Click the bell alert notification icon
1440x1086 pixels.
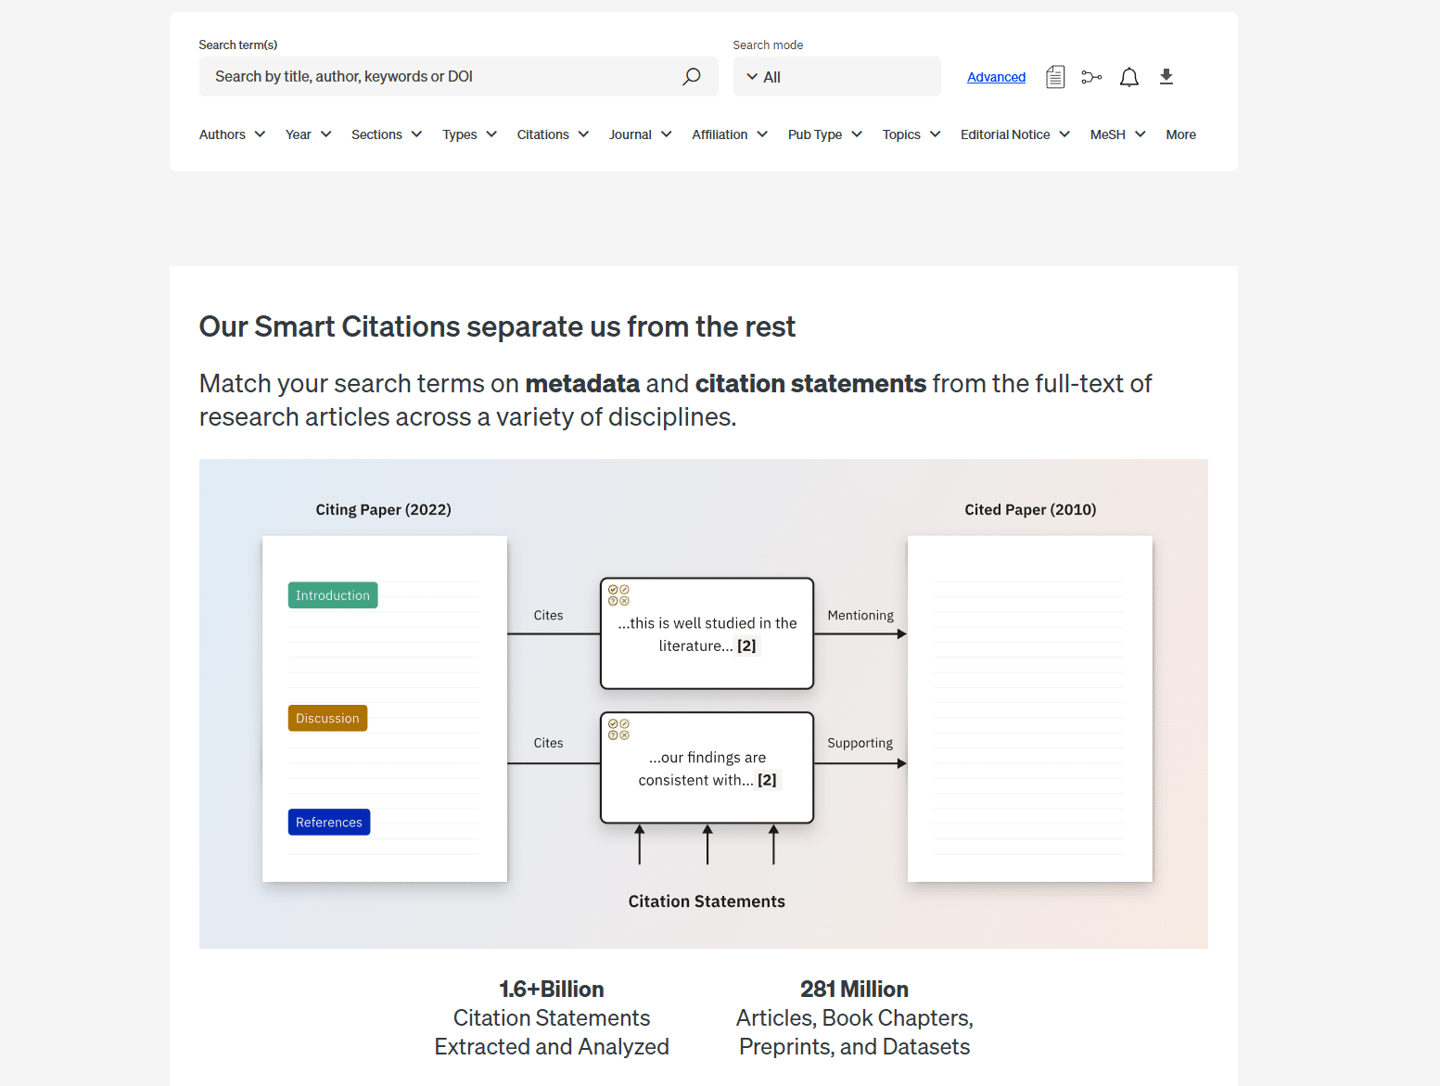click(1128, 77)
